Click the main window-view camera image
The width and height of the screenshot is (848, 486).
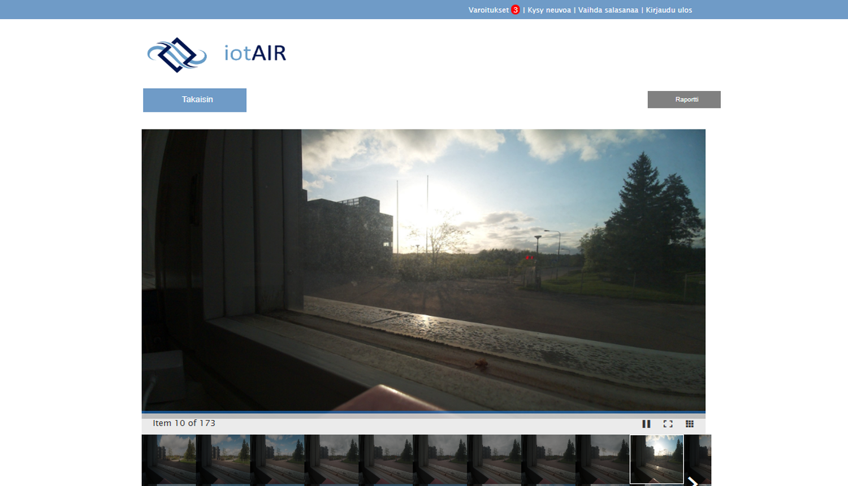tap(423, 270)
